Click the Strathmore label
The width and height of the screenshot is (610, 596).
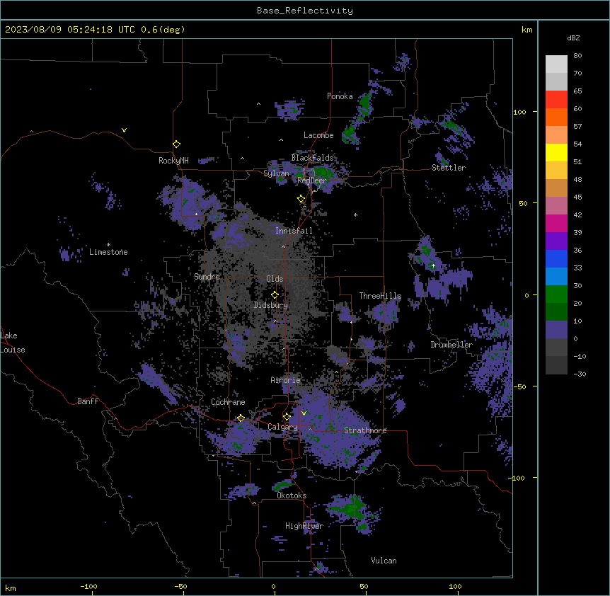point(365,430)
